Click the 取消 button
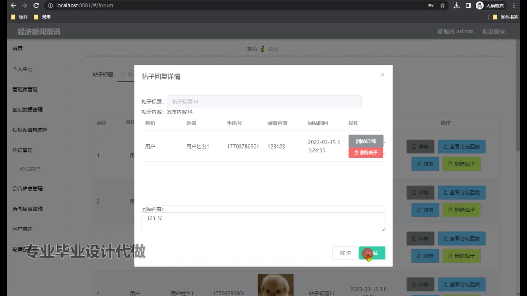Screen dimensions: 527x296 click(345, 253)
